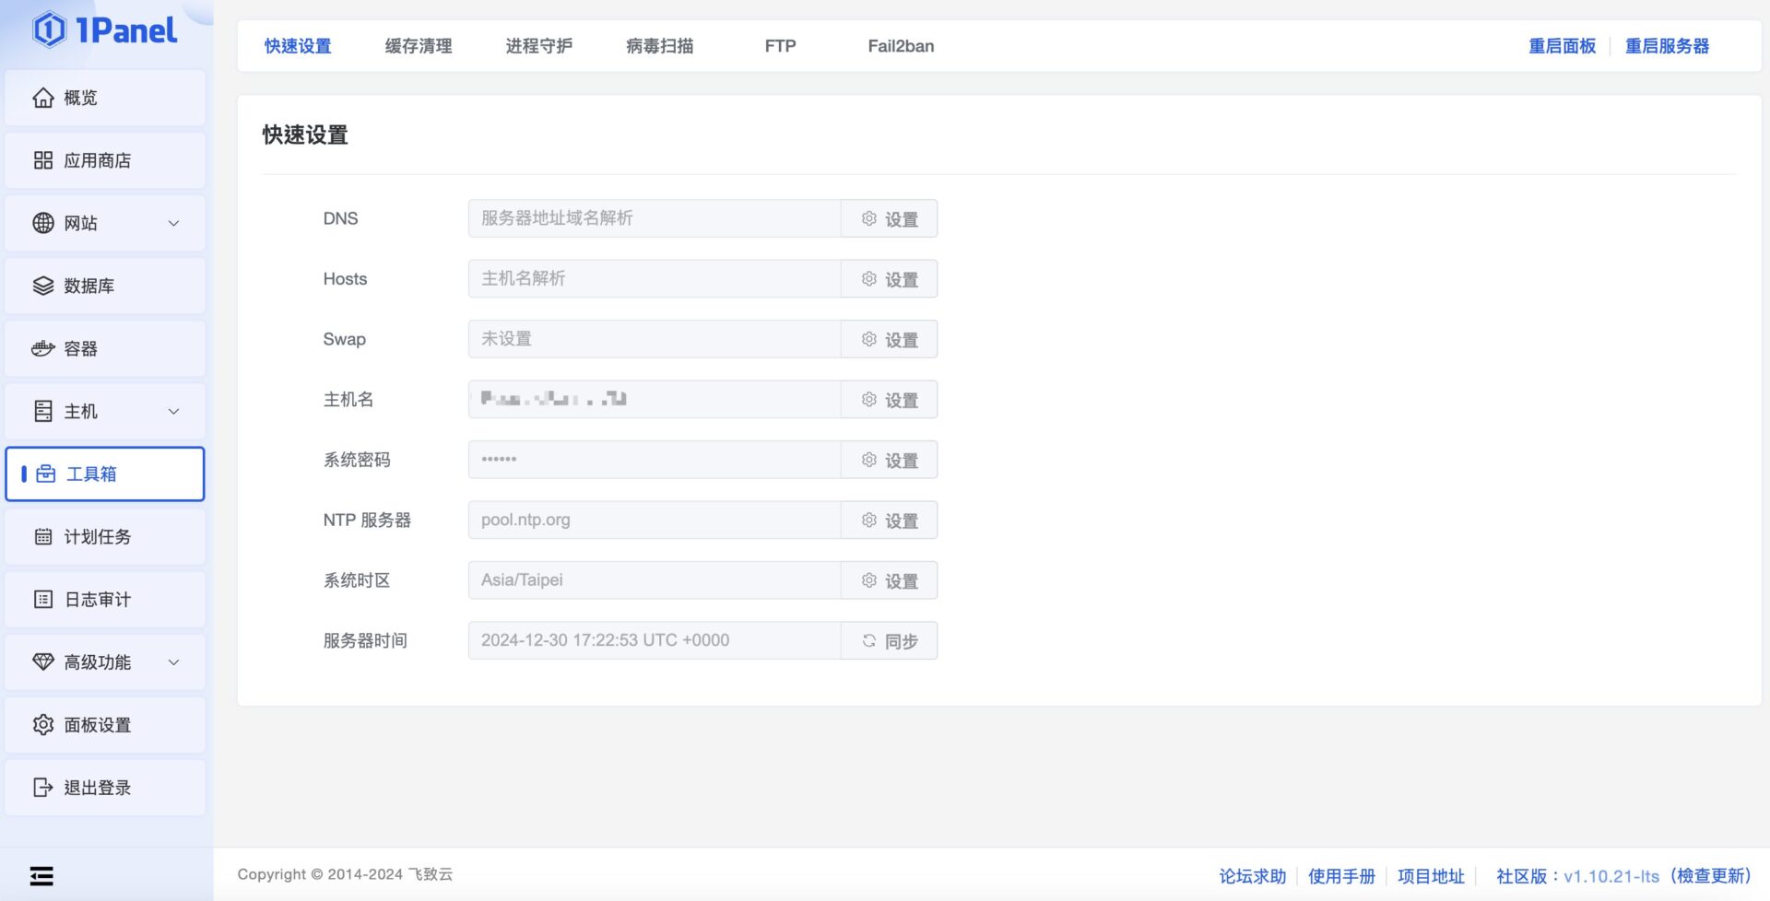Image resolution: width=1770 pixels, height=901 pixels.
Task: Switch to the Fail2ban tab
Action: coord(901,46)
